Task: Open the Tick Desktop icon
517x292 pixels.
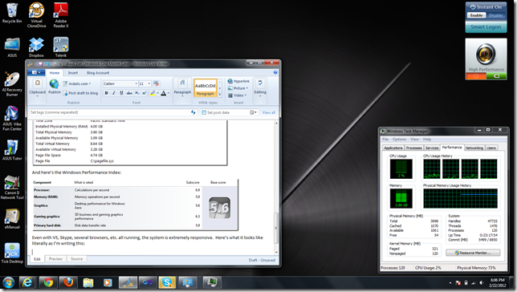Action: click(x=12, y=253)
